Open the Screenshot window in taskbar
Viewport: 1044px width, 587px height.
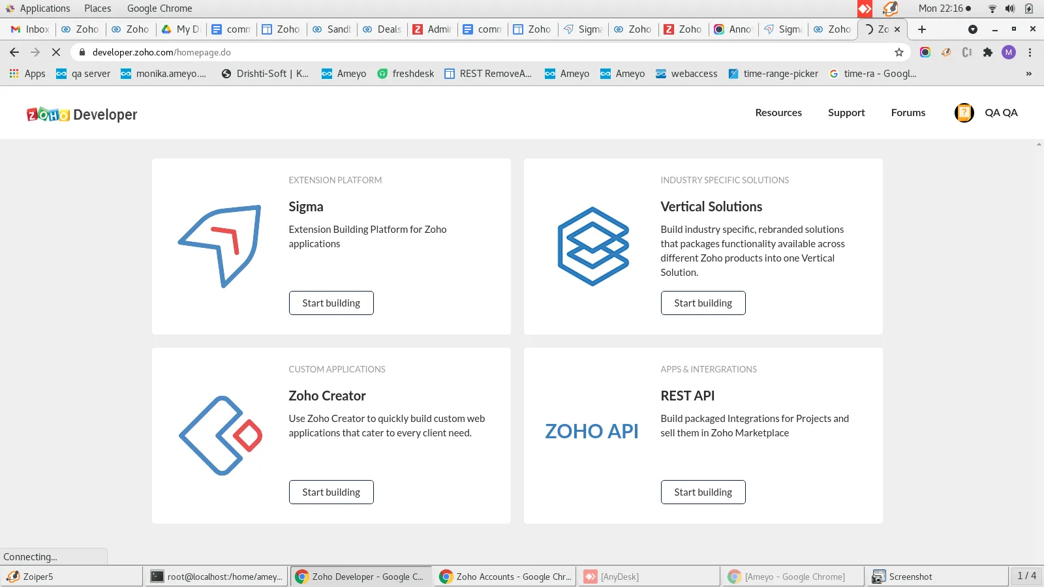point(936,577)
